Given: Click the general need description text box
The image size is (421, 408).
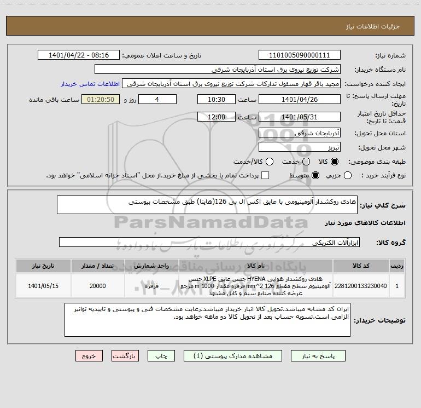Looking at the screenshot, I should click(207, 205).
